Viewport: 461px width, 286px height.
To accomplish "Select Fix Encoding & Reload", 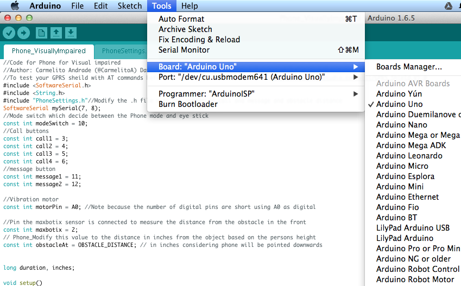I will click(x=256, y=40).
